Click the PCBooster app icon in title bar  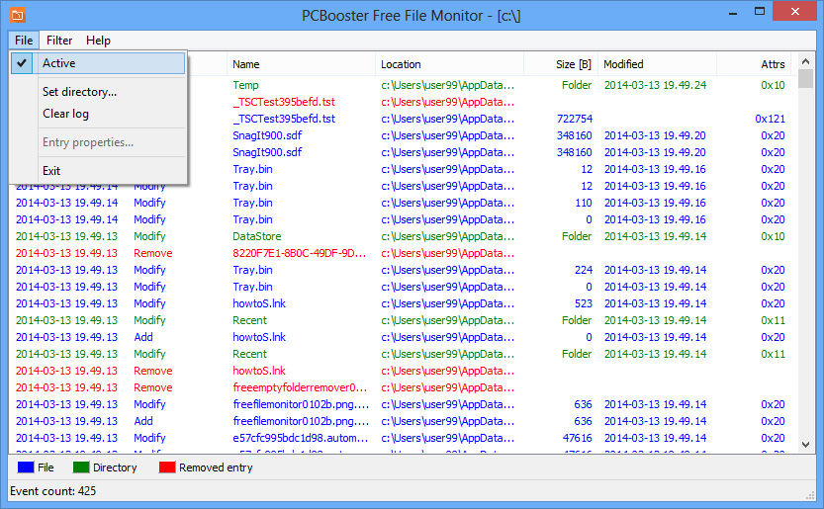click(18, 15)
